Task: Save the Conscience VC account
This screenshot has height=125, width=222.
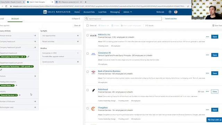Action: [215, 55]
